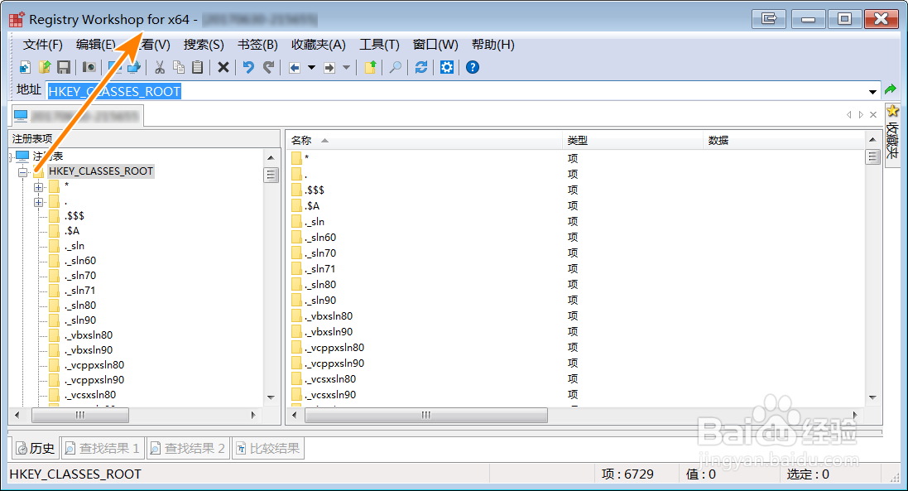908x491 pixels.
Task: Select HKEY_CLASSES_ROOT in the tree
Action: pos(101,171)
